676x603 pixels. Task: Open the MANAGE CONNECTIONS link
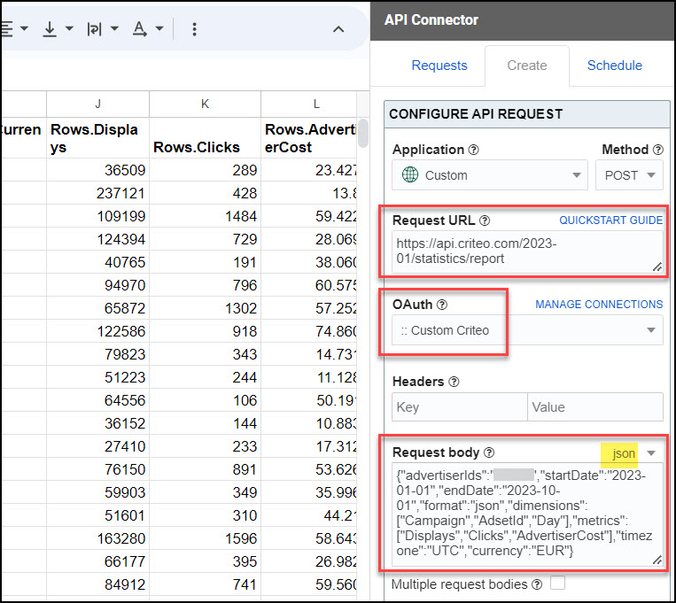coord(599,305)
